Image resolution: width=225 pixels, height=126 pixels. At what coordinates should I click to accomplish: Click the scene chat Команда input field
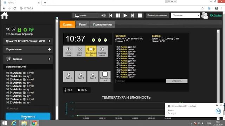pos(141,81)
